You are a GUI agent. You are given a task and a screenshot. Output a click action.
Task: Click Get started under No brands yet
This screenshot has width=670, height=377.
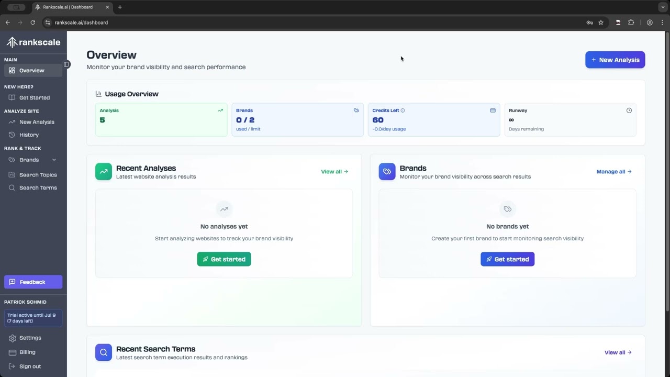(507, 259)
